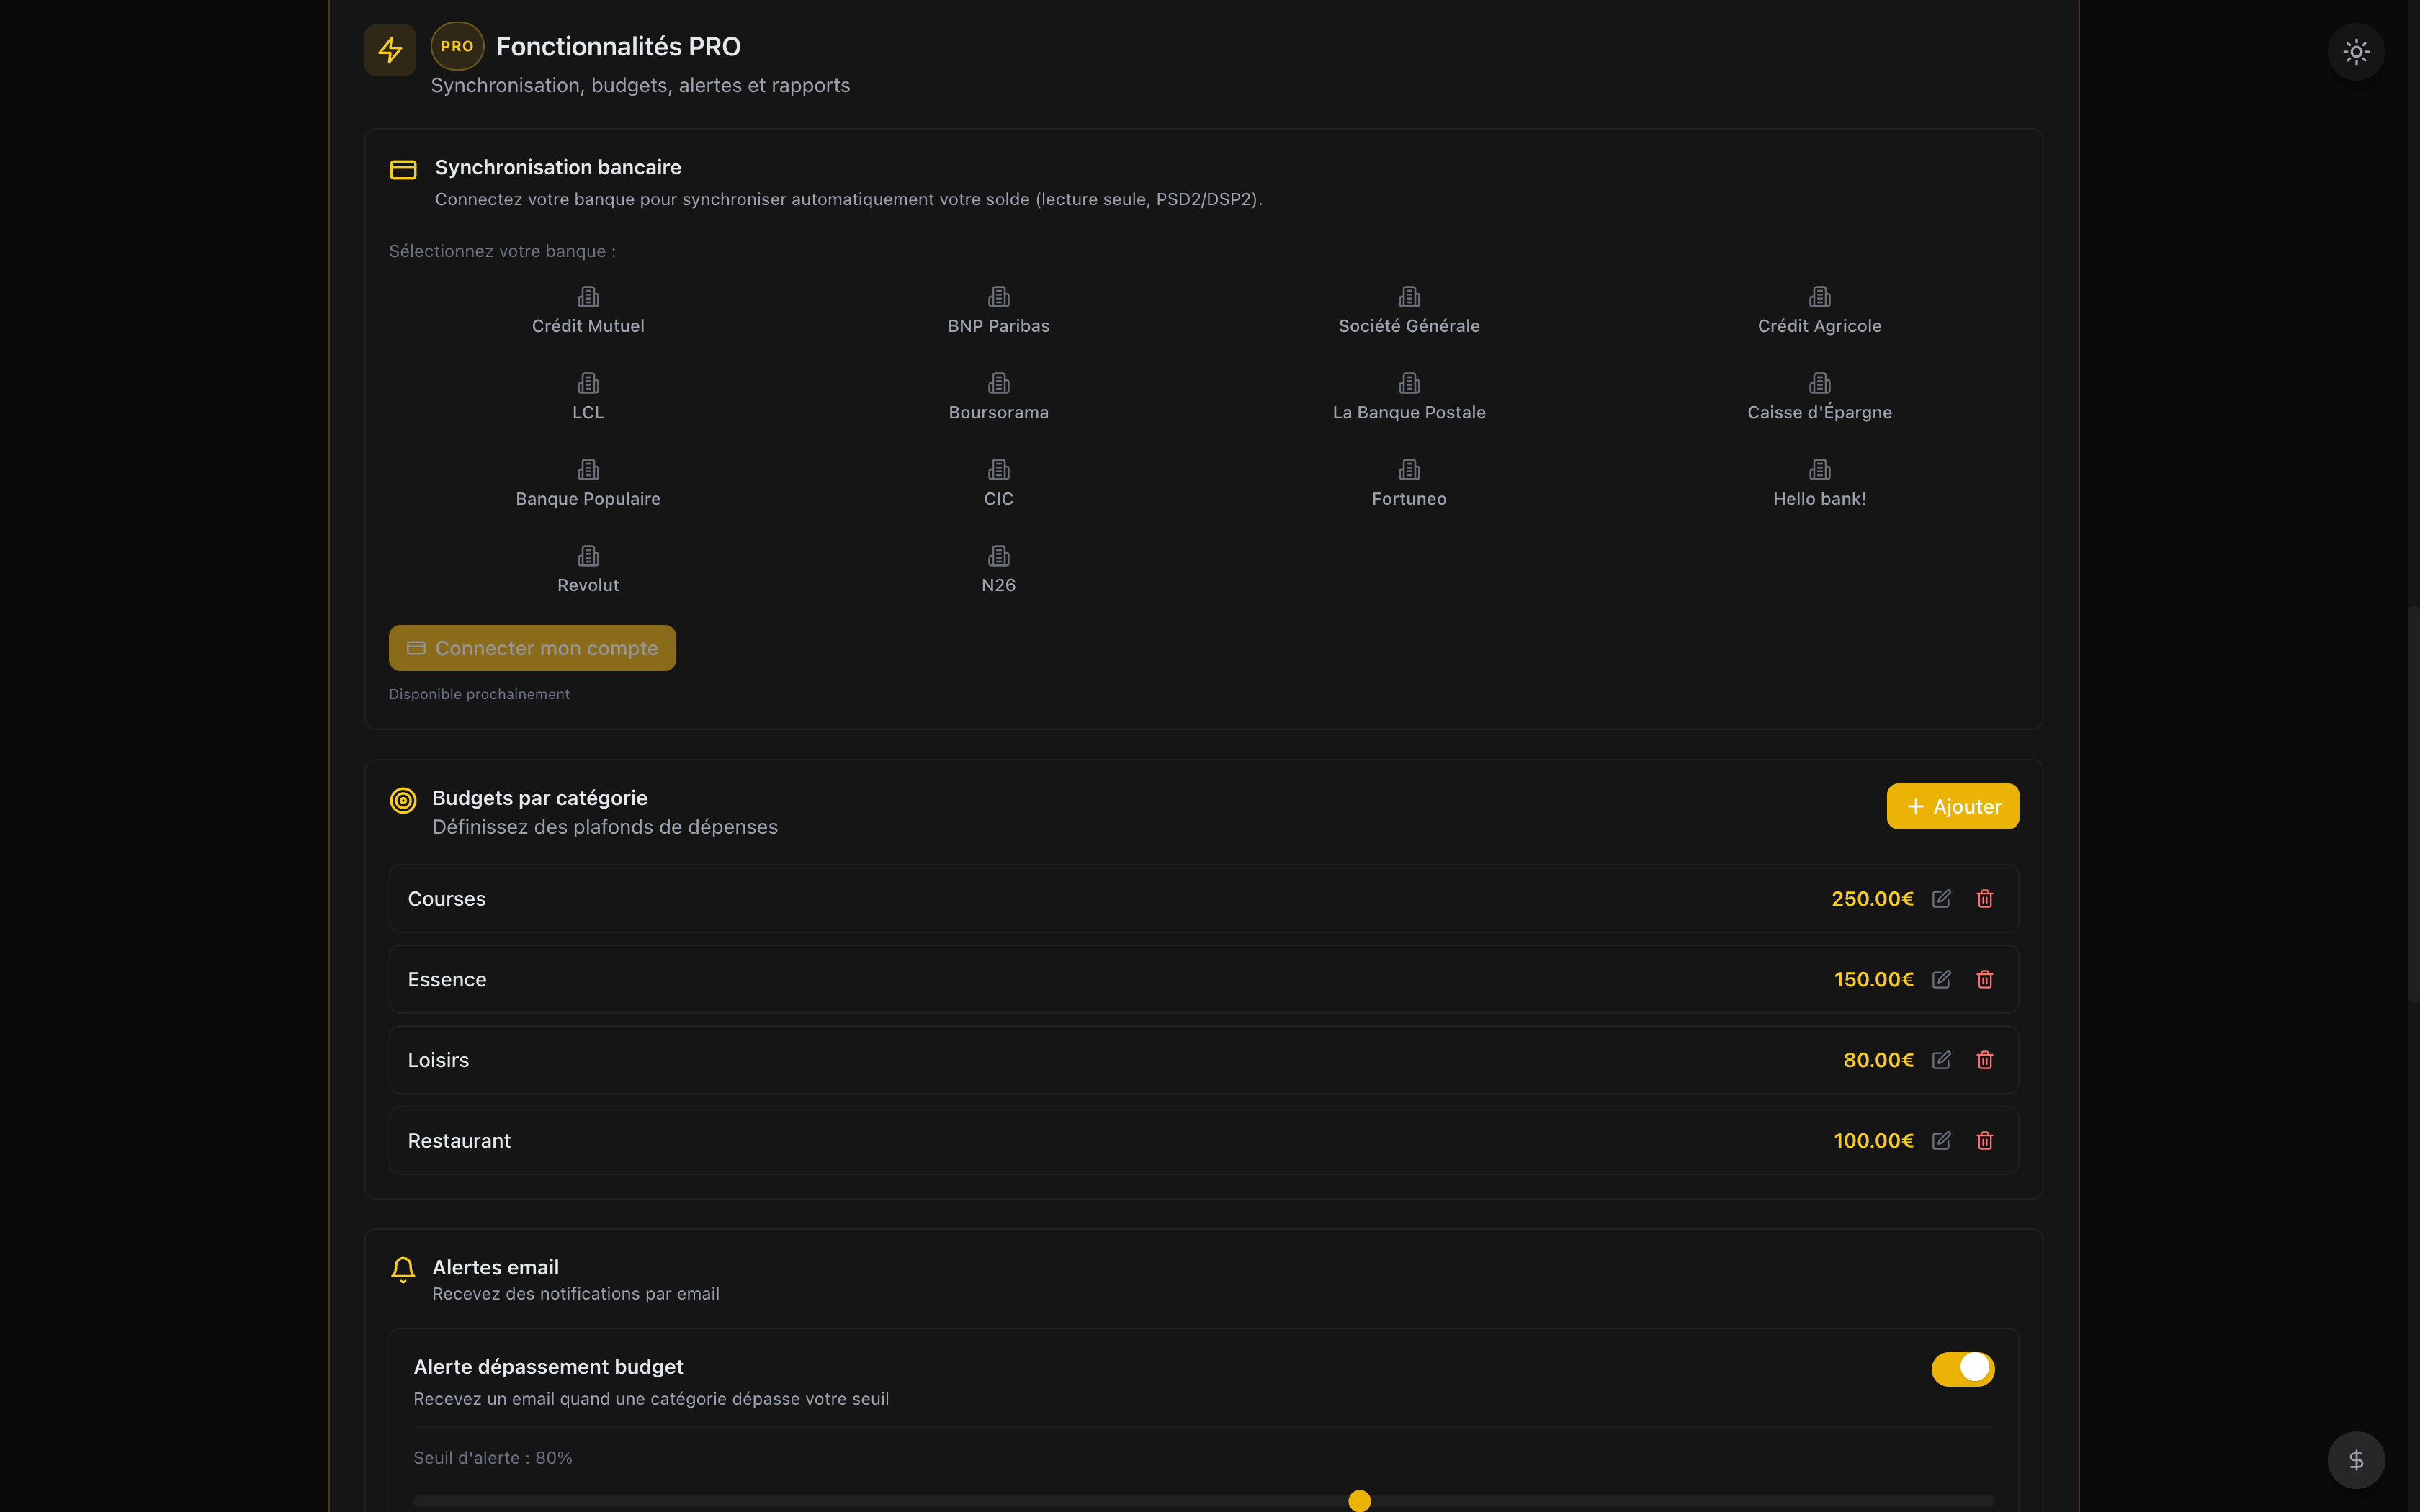Viewport: 2420px width, 1512px height.
Task: Click the Essence budget row name
Action: (x=447, y=979)
